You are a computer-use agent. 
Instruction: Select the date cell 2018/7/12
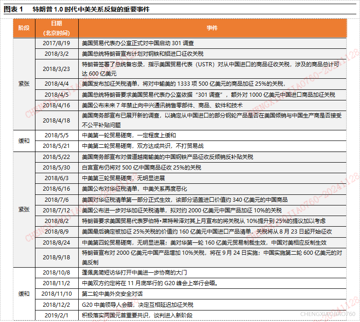(57, 210)
